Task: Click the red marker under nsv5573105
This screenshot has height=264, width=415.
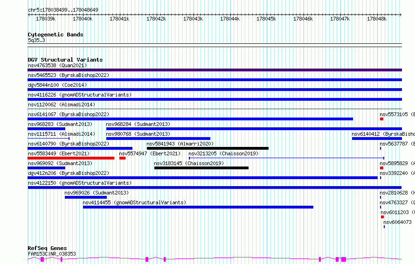Action: click(381, 119)
